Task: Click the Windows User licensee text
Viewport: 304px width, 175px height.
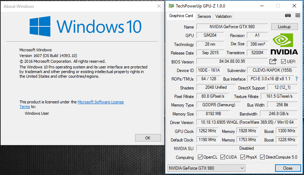Action: (x=37, y=113)
